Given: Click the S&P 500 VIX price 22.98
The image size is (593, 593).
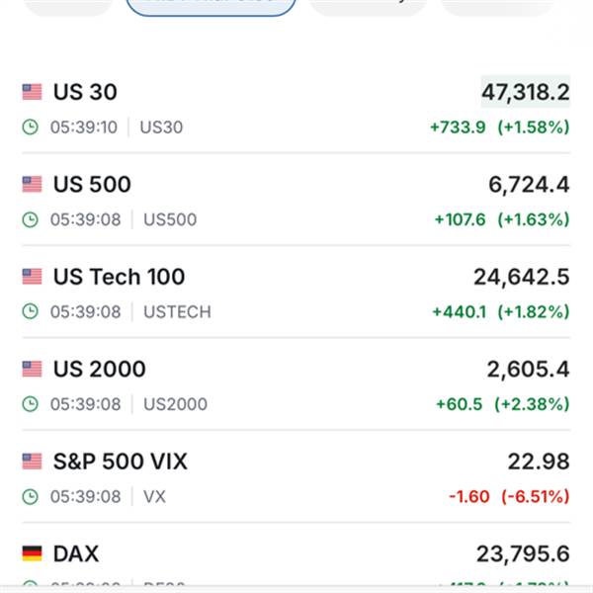Looking at the screenshot, I should pos(542,462).
